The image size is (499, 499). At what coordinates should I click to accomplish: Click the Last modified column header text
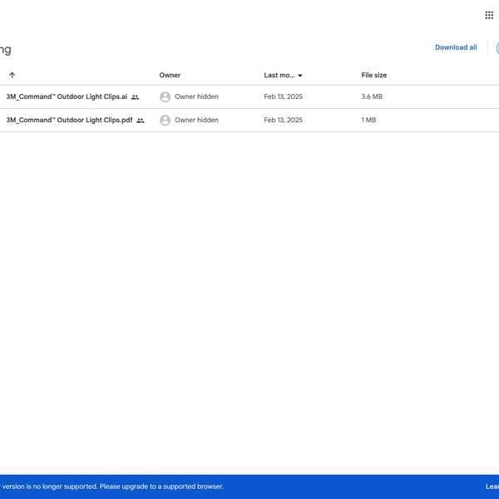tap(279, 75)
